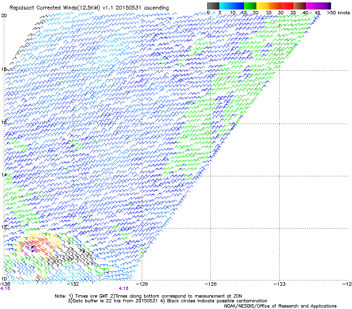
Task: Click the latitude label '12' on left axis
Action: [x=4, y=227]
